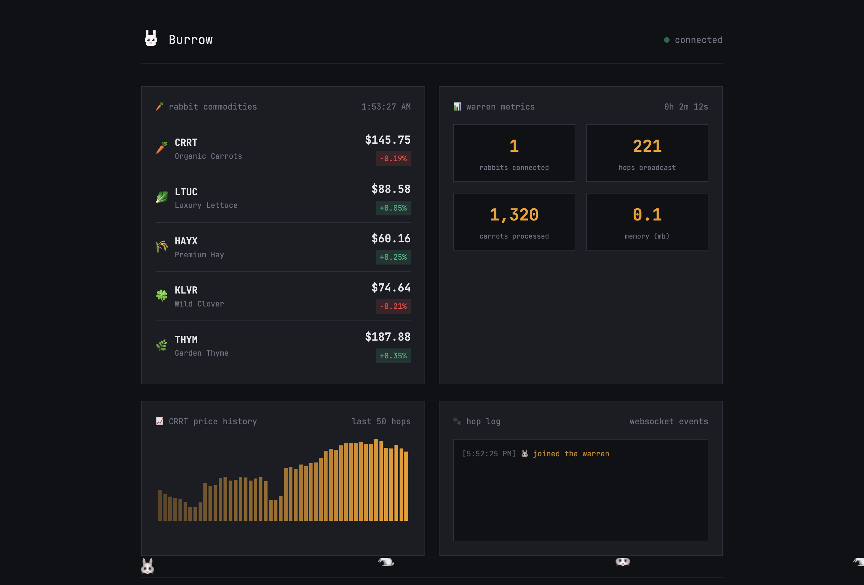Click the clover icon for KLVR
864x585 pixels.
[161, 296]
